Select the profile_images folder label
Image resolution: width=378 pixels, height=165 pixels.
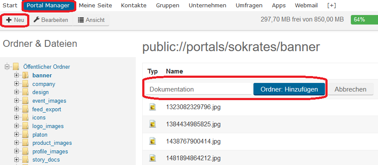click(50, 152)
